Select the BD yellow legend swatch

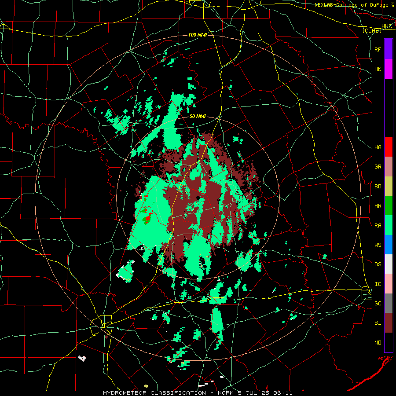[x=389, y=187]
